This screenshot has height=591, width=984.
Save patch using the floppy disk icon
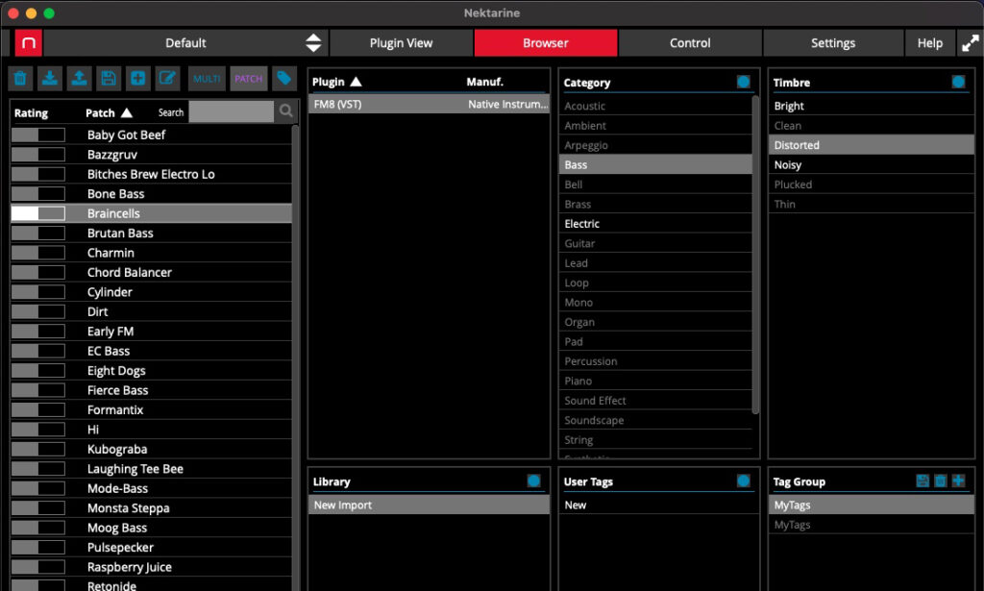coord(109,79)
